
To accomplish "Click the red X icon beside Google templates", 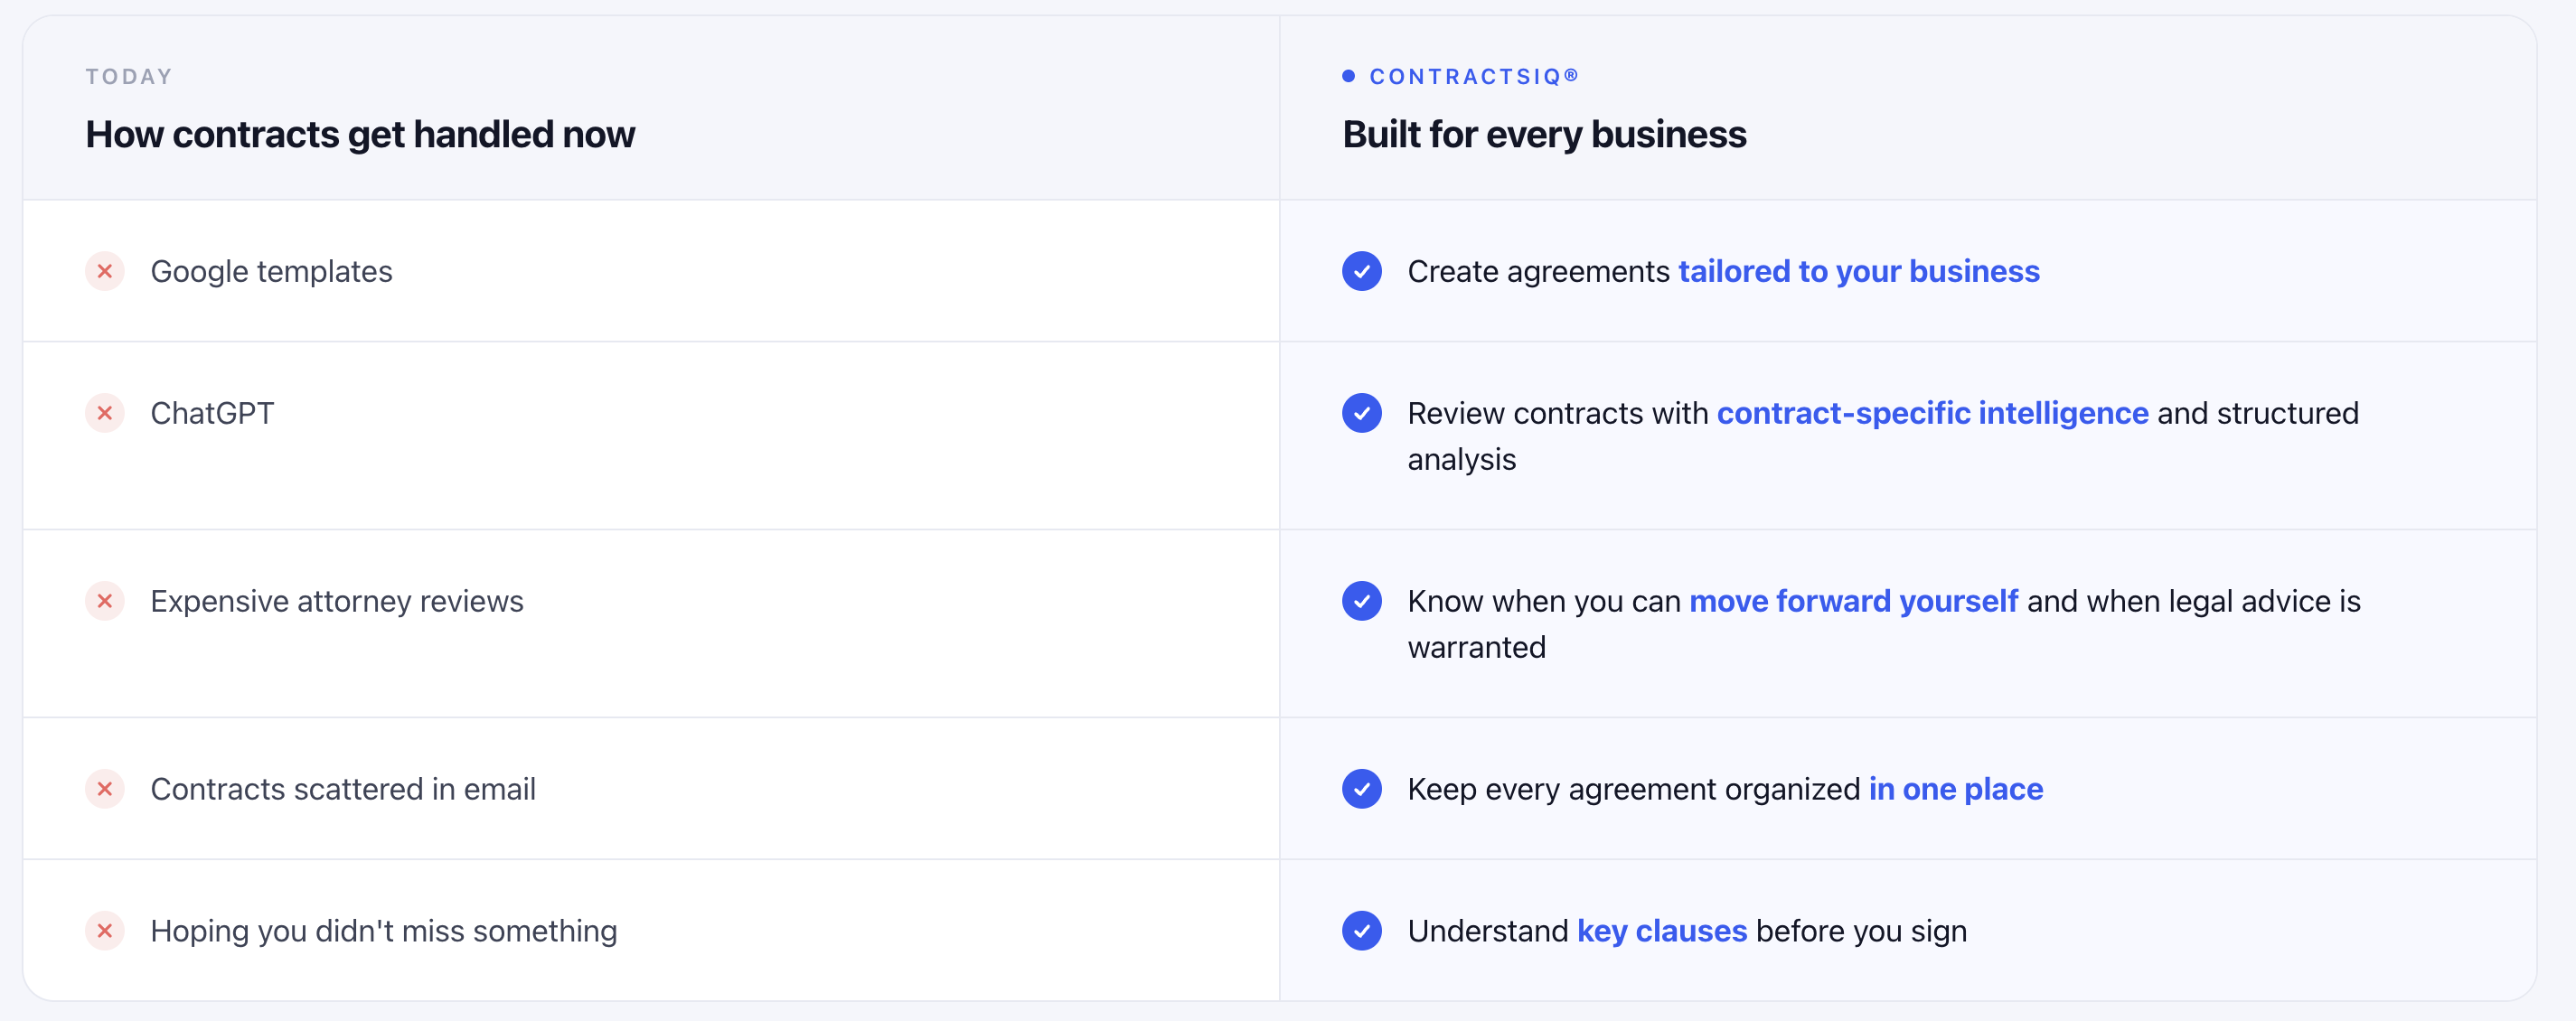I will click(105, 271).
